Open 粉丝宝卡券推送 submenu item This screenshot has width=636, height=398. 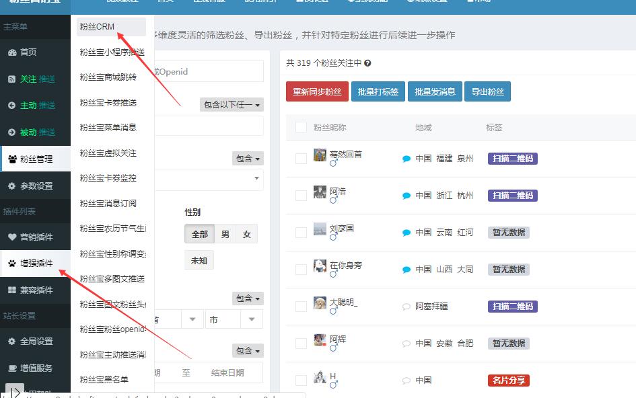point(108,103)
